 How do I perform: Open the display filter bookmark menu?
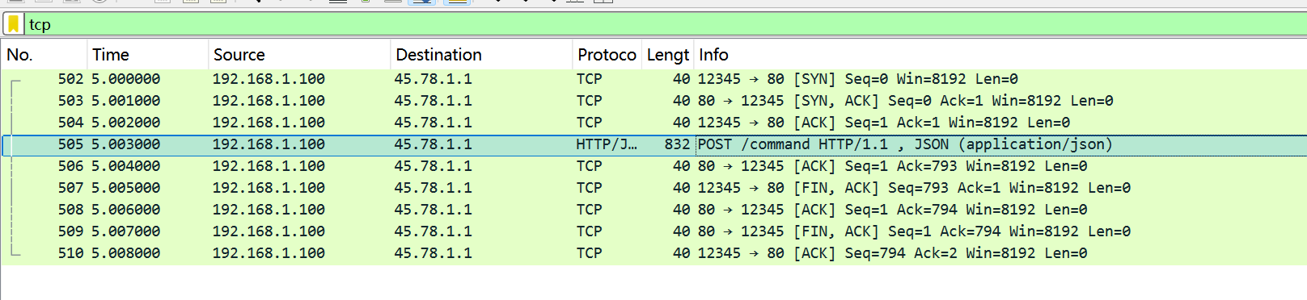coord(13,24)
